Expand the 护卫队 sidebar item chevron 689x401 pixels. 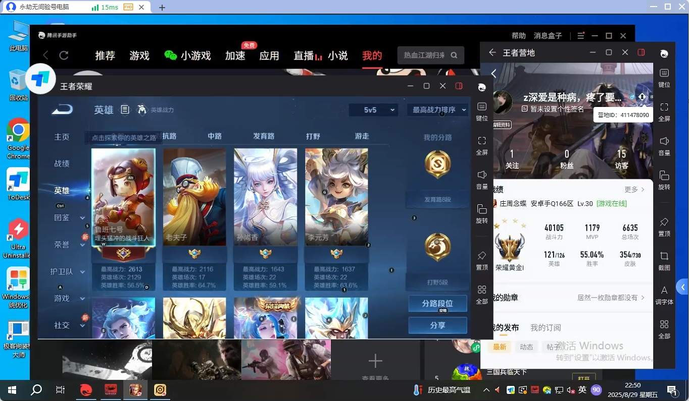tap(82, 272)
